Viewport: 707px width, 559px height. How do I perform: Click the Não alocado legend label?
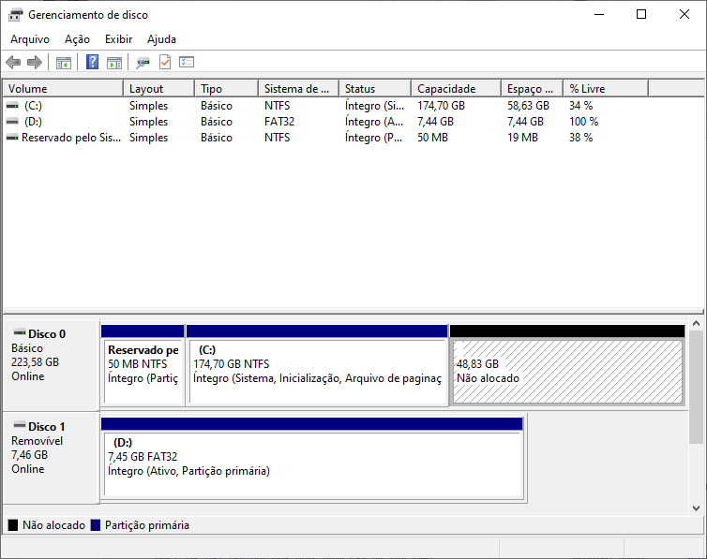tap(53, 524)
